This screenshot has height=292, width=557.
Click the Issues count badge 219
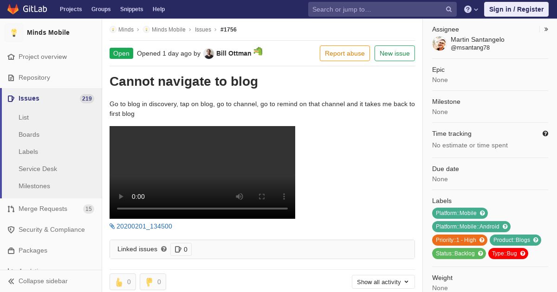click(87, 98)
